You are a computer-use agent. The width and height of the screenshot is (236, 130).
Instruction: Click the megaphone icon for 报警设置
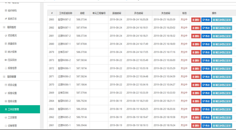(6, 93)
